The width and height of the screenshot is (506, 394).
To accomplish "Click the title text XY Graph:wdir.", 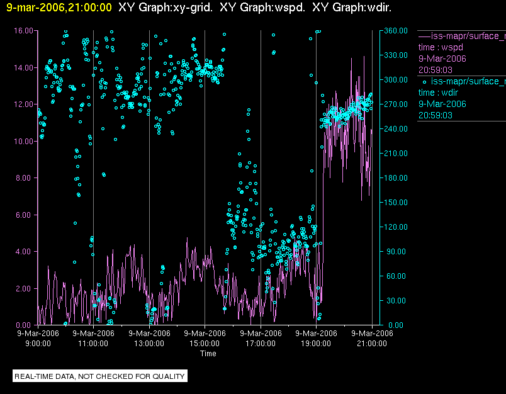I will (x=352, y=7).
